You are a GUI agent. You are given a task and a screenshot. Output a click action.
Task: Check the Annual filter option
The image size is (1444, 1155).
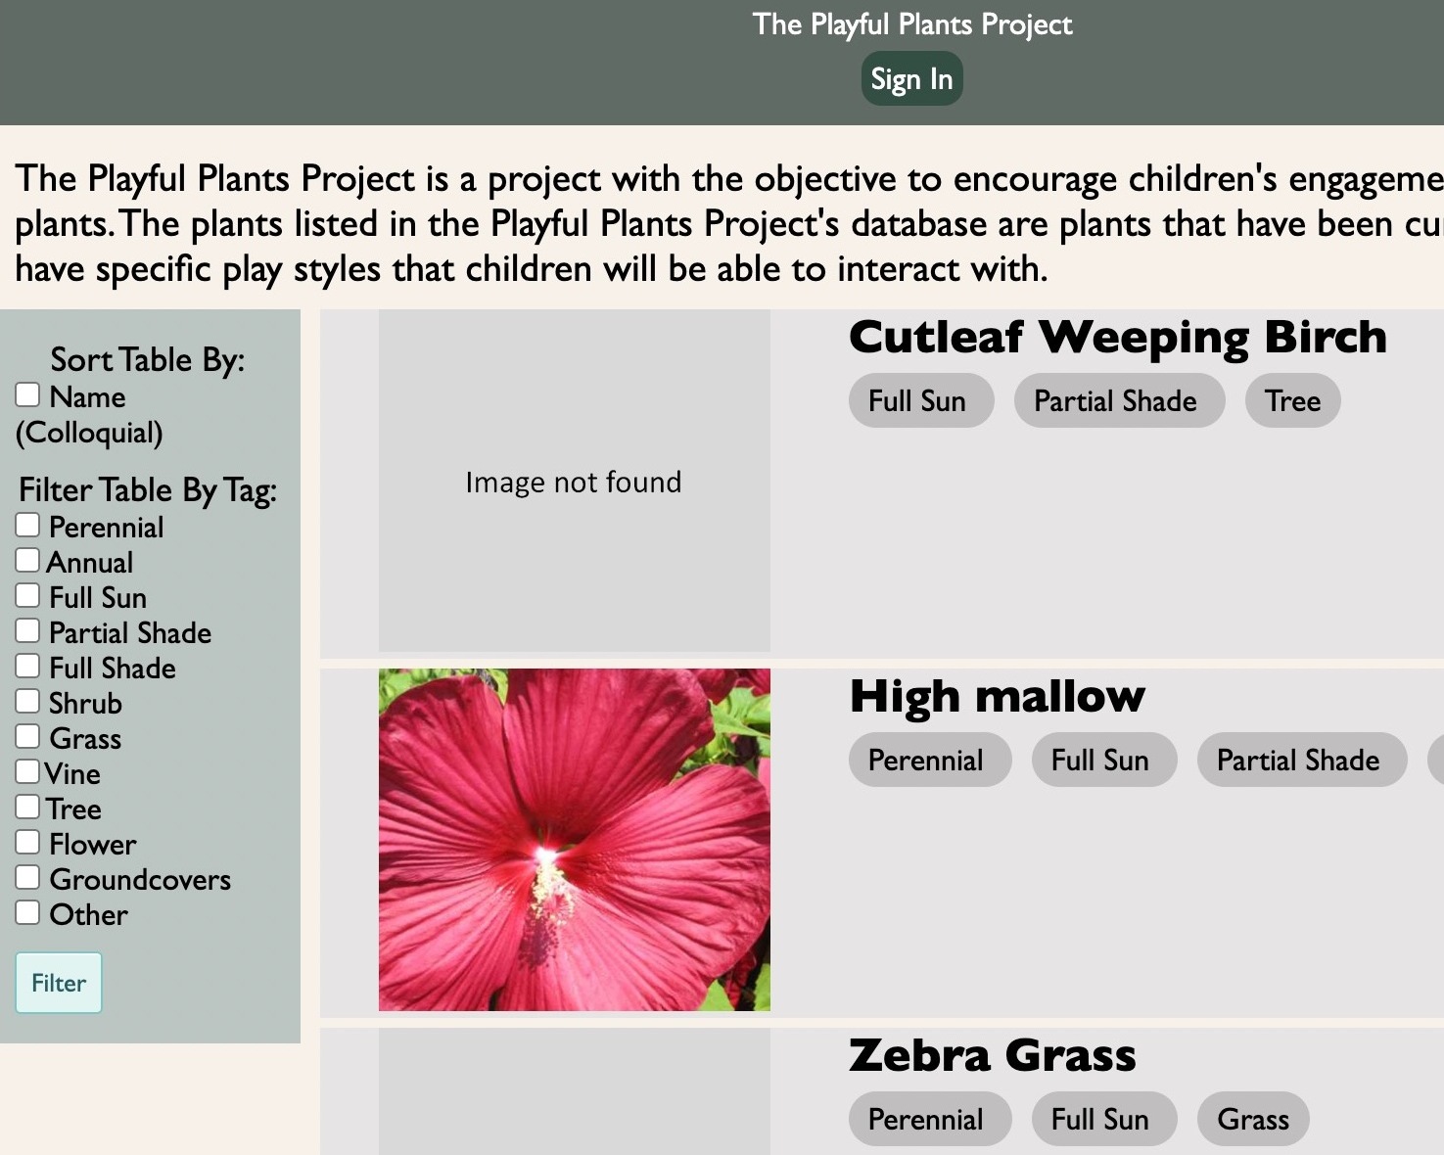[27, 560]
